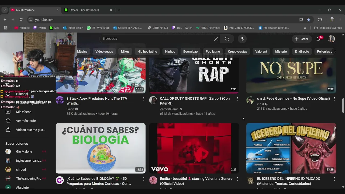Open the ZarcortGame channel avatar

click(153, 100)
